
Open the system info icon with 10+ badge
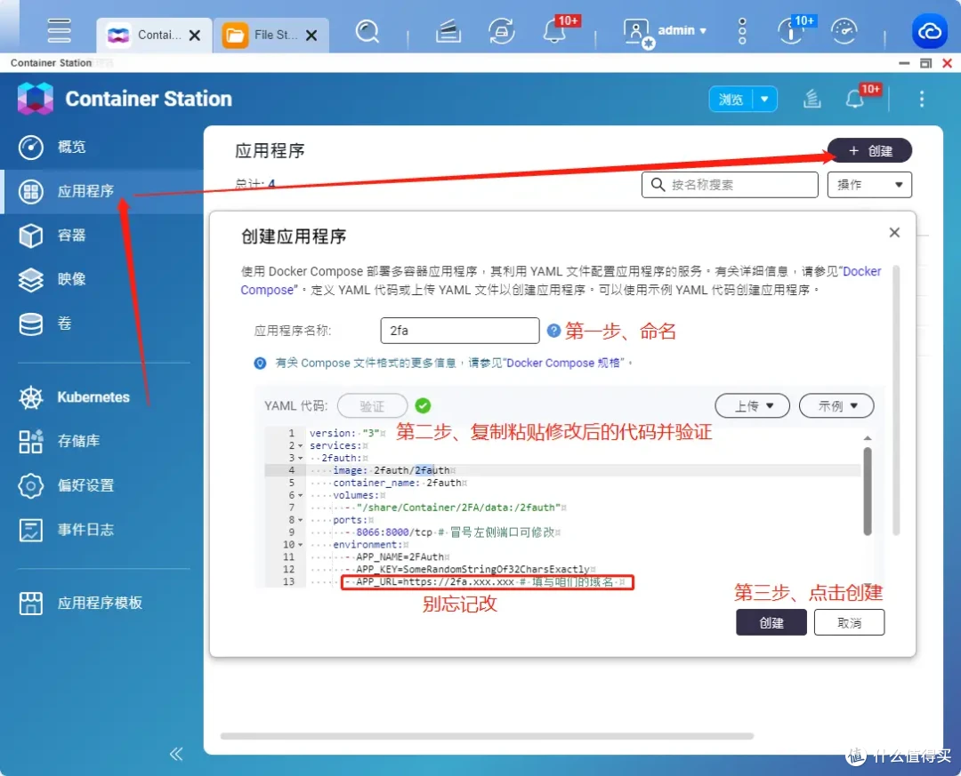(791, 30)
